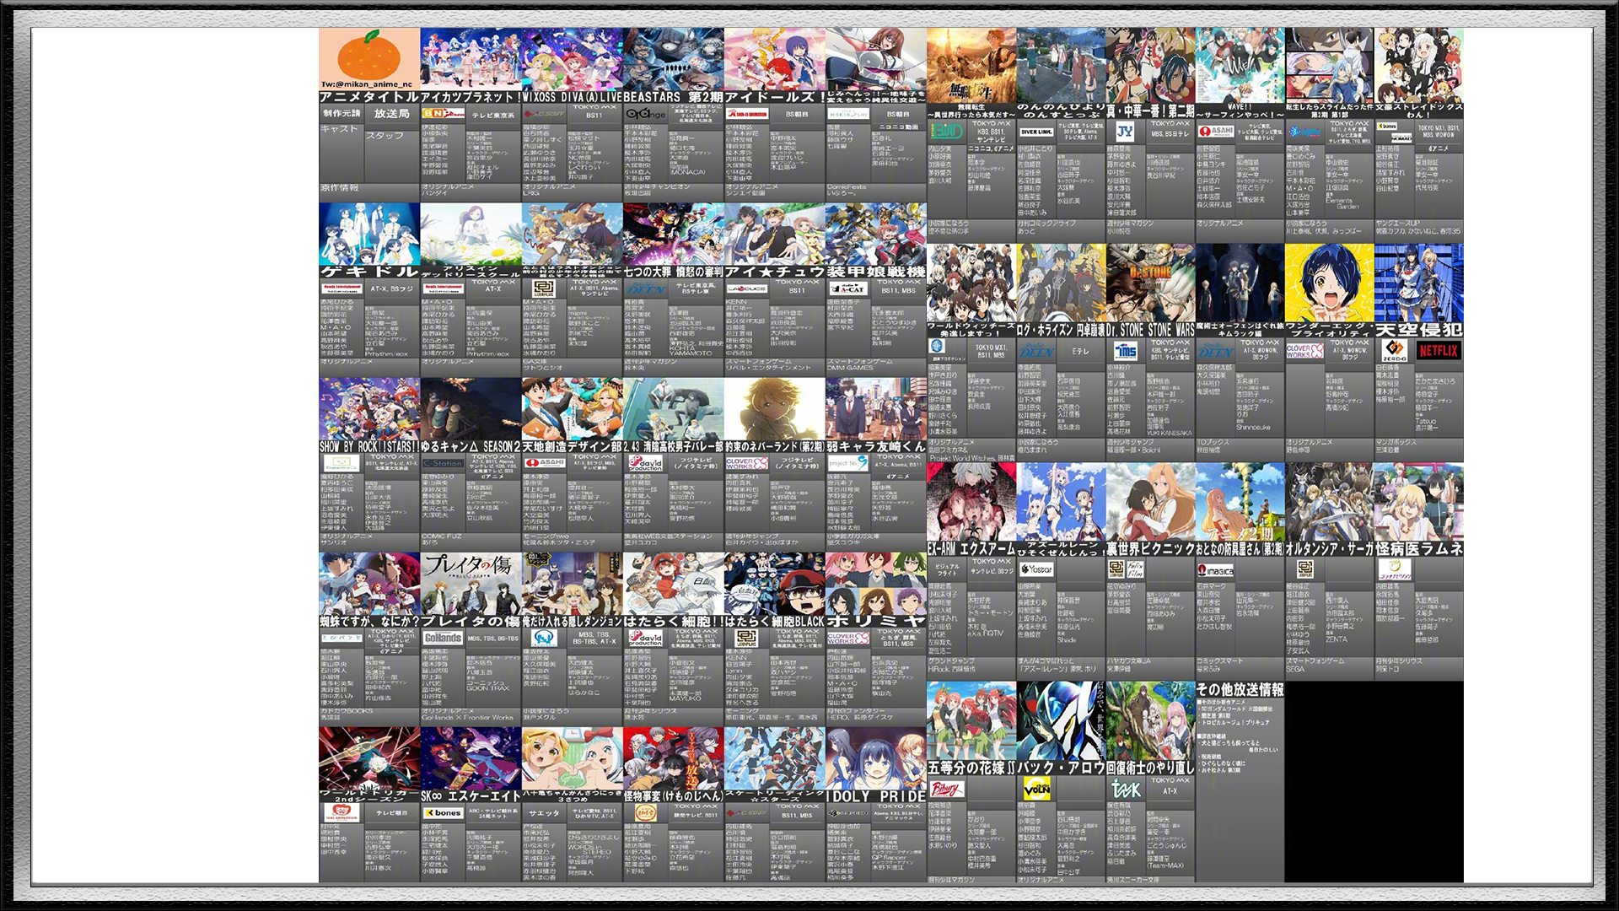The image size is (1619, 911).
Task: Click the SHOW BY ROCK!!STARS!! title text
Action: click(369, 446)
